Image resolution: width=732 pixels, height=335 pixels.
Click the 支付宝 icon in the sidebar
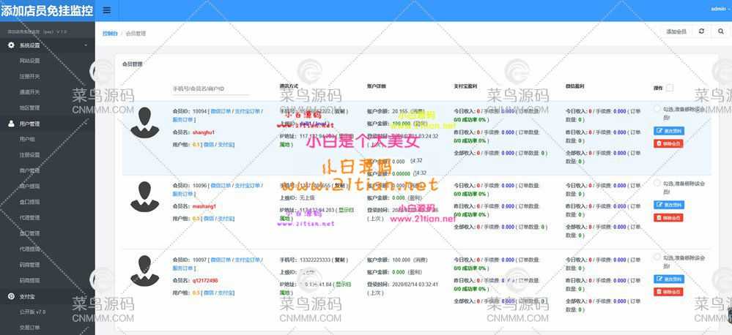pos(11,296)
